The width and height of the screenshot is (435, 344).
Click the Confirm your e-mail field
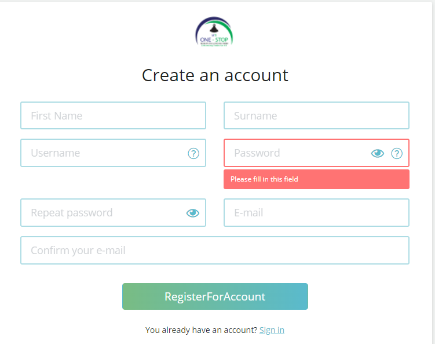click(x=215, y=251)
